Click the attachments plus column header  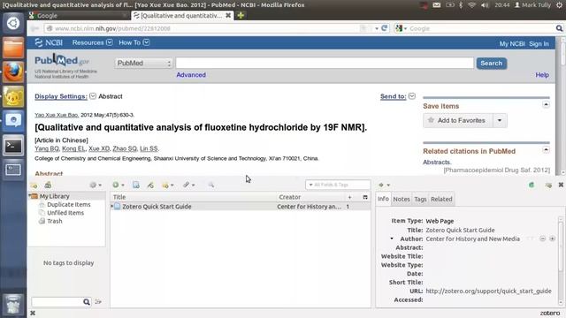coord(349,197)
